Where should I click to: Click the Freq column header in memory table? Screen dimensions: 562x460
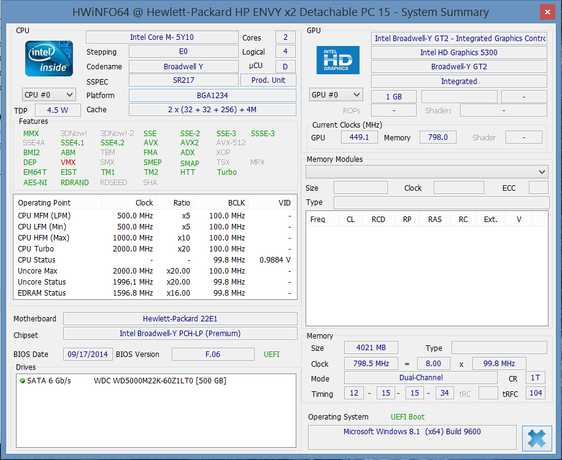coord(323,219)
